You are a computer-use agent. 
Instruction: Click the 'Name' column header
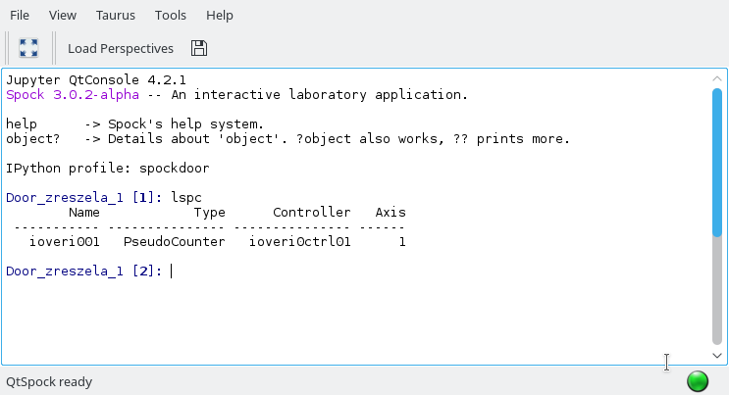click(84, 213)
